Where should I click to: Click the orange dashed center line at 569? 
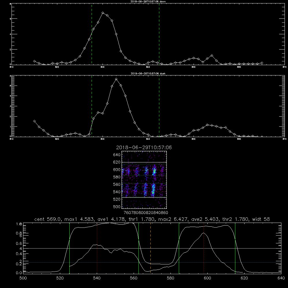tap(150, 248)
